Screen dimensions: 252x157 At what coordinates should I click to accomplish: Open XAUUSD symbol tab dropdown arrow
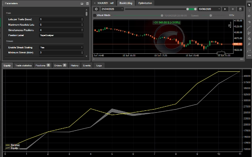[94, 3]
